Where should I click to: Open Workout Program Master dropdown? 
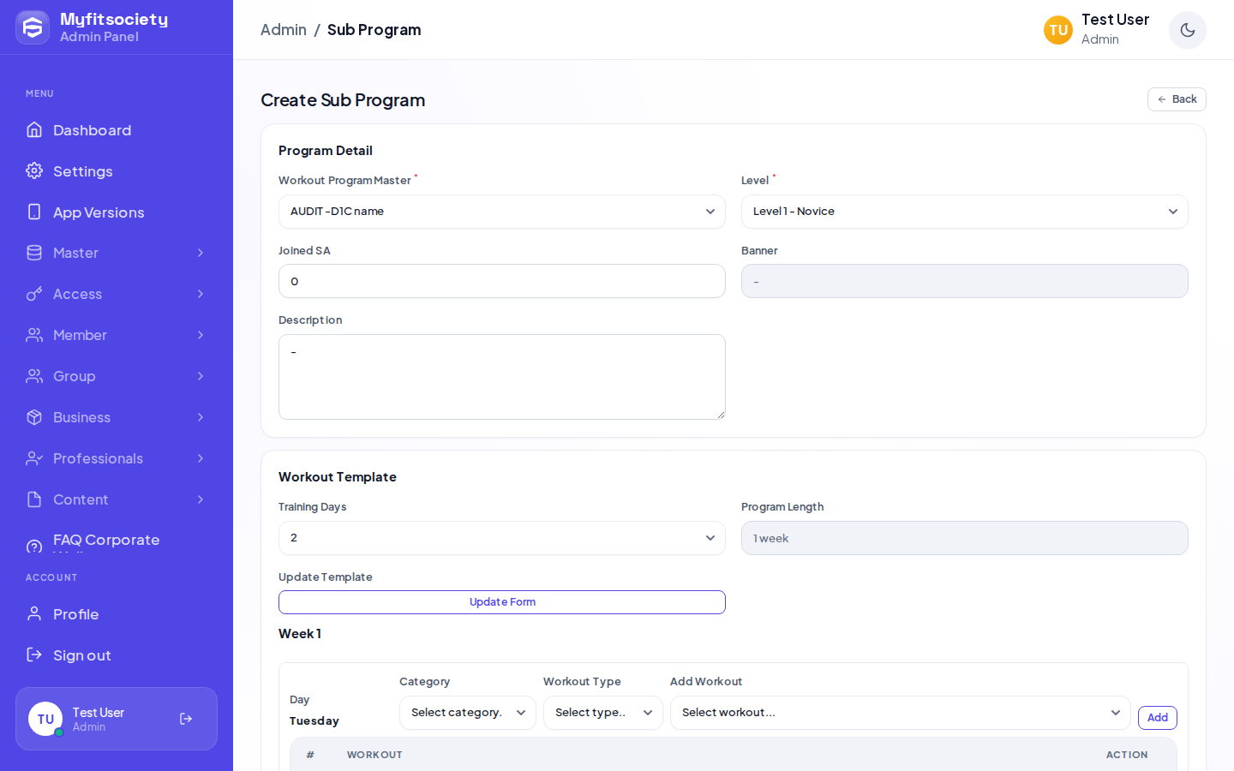(502, 212)
